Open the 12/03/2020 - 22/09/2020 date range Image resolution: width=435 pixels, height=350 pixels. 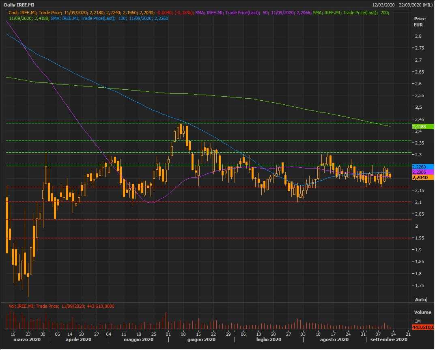pos(402,5)
